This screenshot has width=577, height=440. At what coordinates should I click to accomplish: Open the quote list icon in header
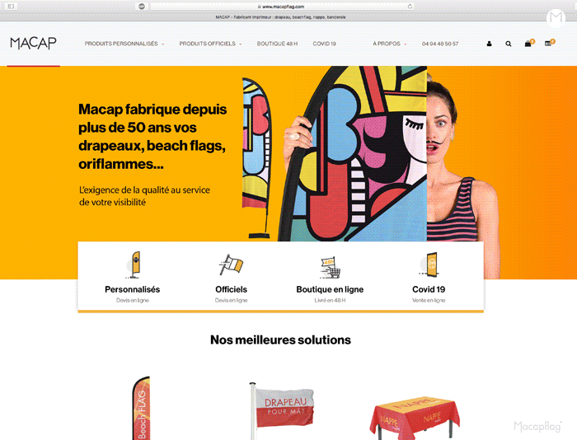pyautogui.click(x=548, y=44)
